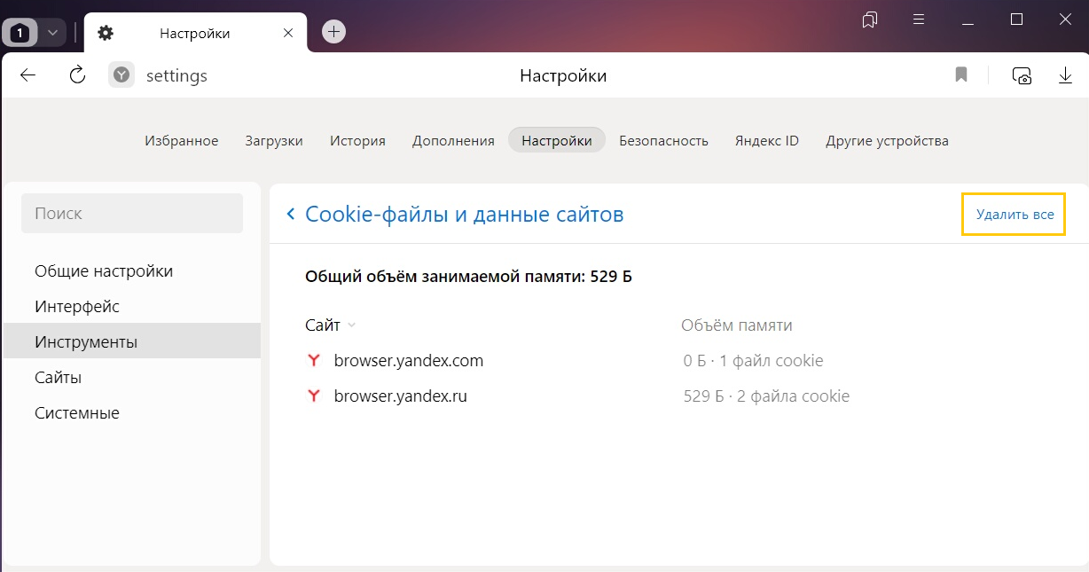Close the Настройки tab
This screenshot has height=572, width=1089.
pos(287,33)
